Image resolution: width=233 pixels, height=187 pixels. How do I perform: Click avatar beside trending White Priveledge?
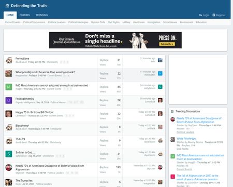[172, 139]
